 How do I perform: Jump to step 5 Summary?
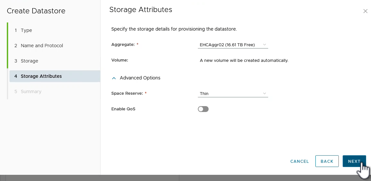pyautogui.click(x=31, y=91)
